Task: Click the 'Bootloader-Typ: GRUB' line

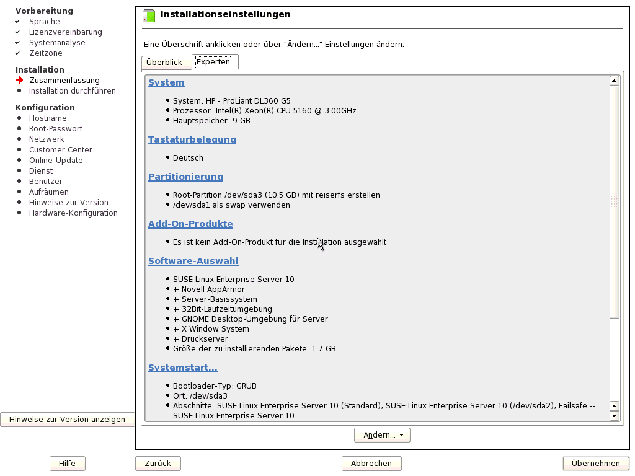Action: tap(215, 386)
